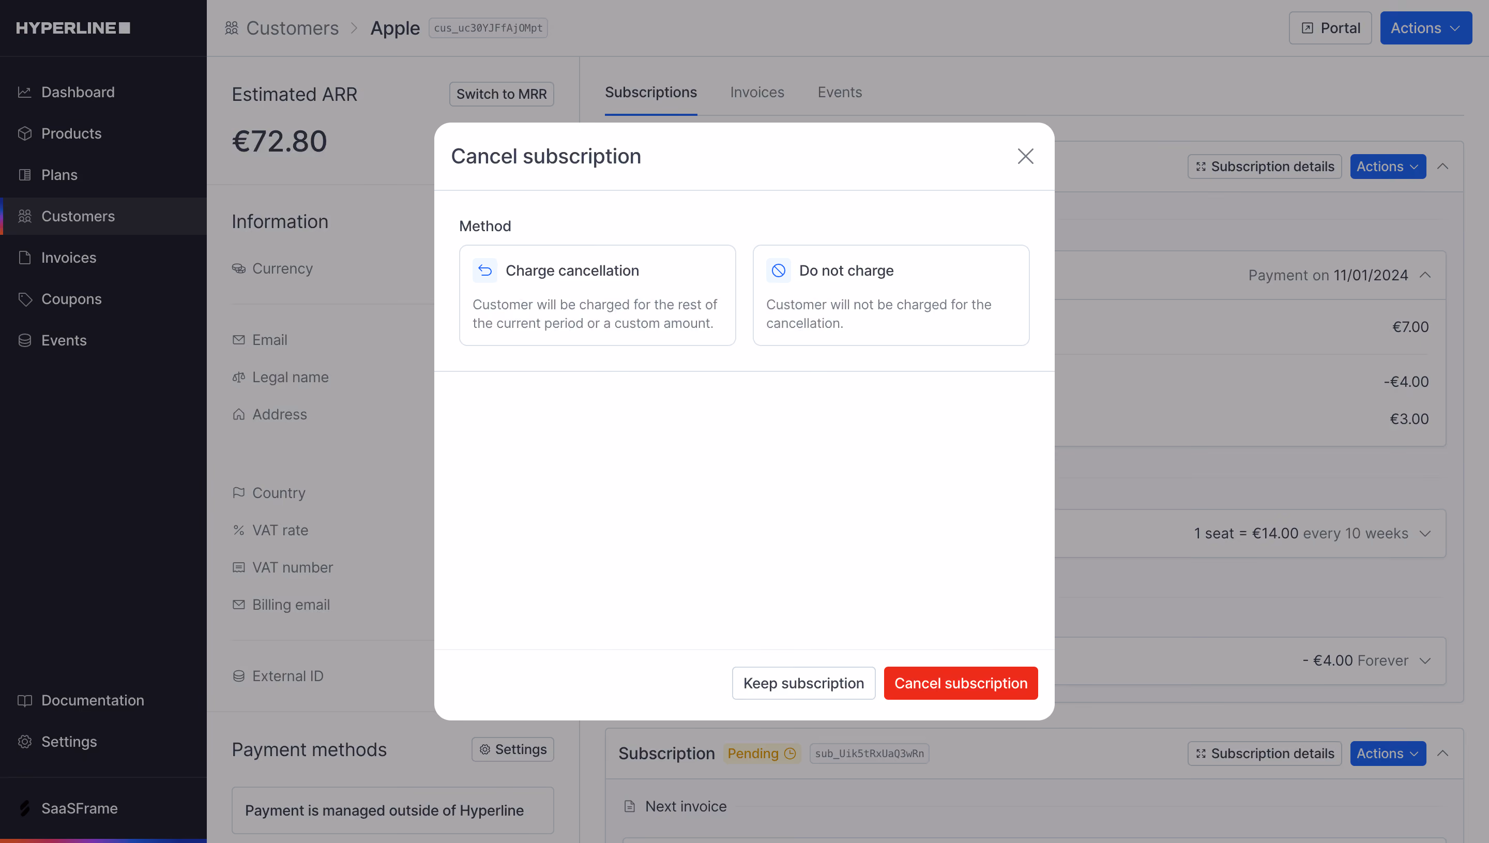Open Subscription details of first subscription

pos(1265,166)
